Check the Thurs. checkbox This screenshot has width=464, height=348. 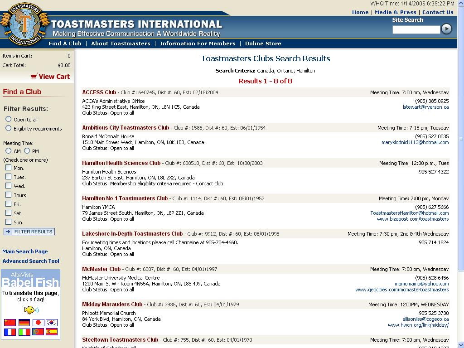[8, 195]
